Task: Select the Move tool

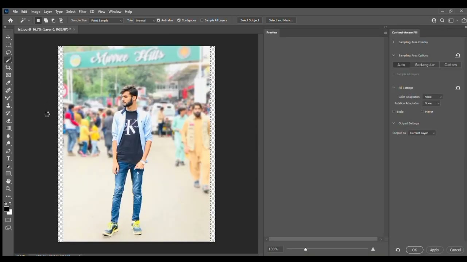Action: point(8,37)
